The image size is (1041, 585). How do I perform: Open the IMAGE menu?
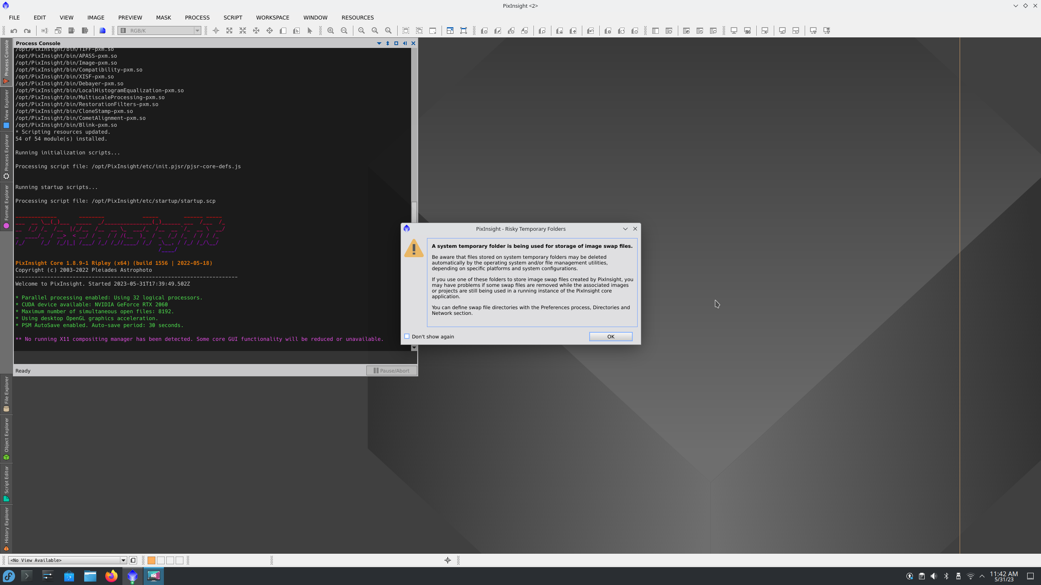click(96, 17)
